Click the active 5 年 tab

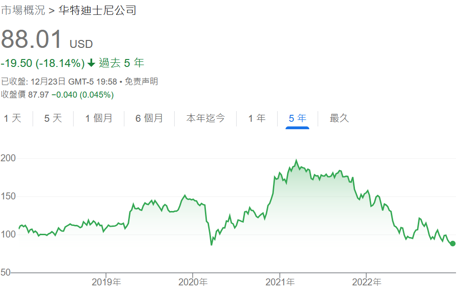tap(297, 118)
